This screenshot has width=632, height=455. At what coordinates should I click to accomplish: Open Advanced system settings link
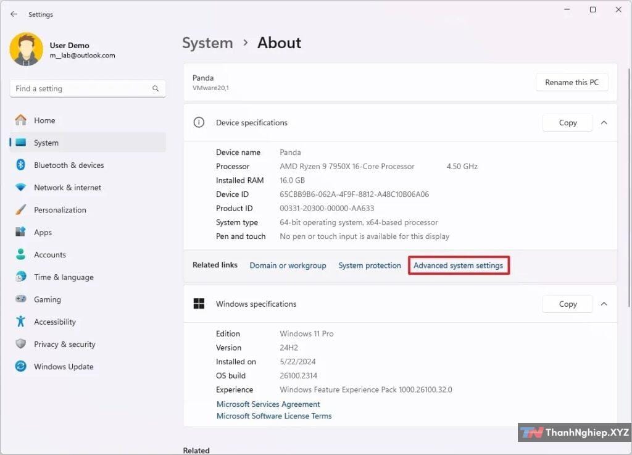pyautogui.click(x=459, y=265)
